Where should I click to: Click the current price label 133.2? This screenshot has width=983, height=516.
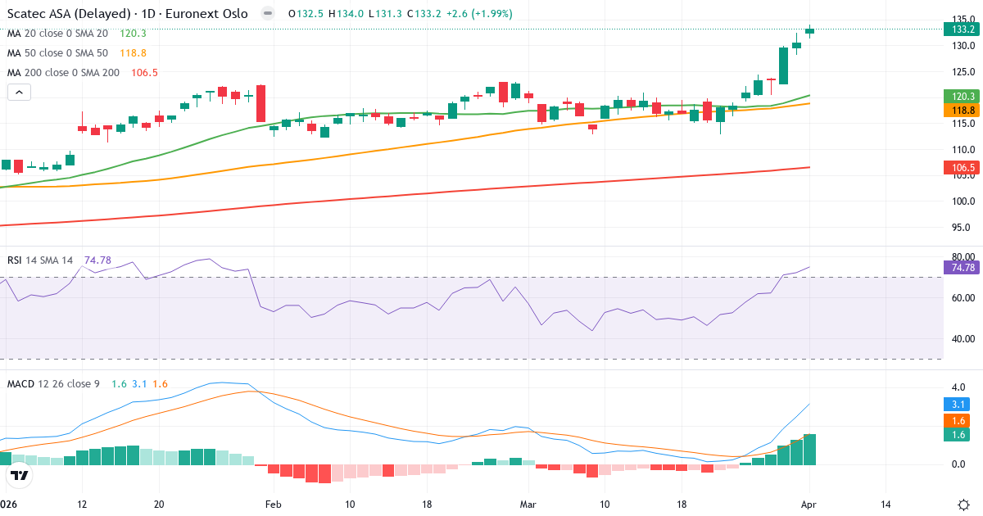click(963, 29)
